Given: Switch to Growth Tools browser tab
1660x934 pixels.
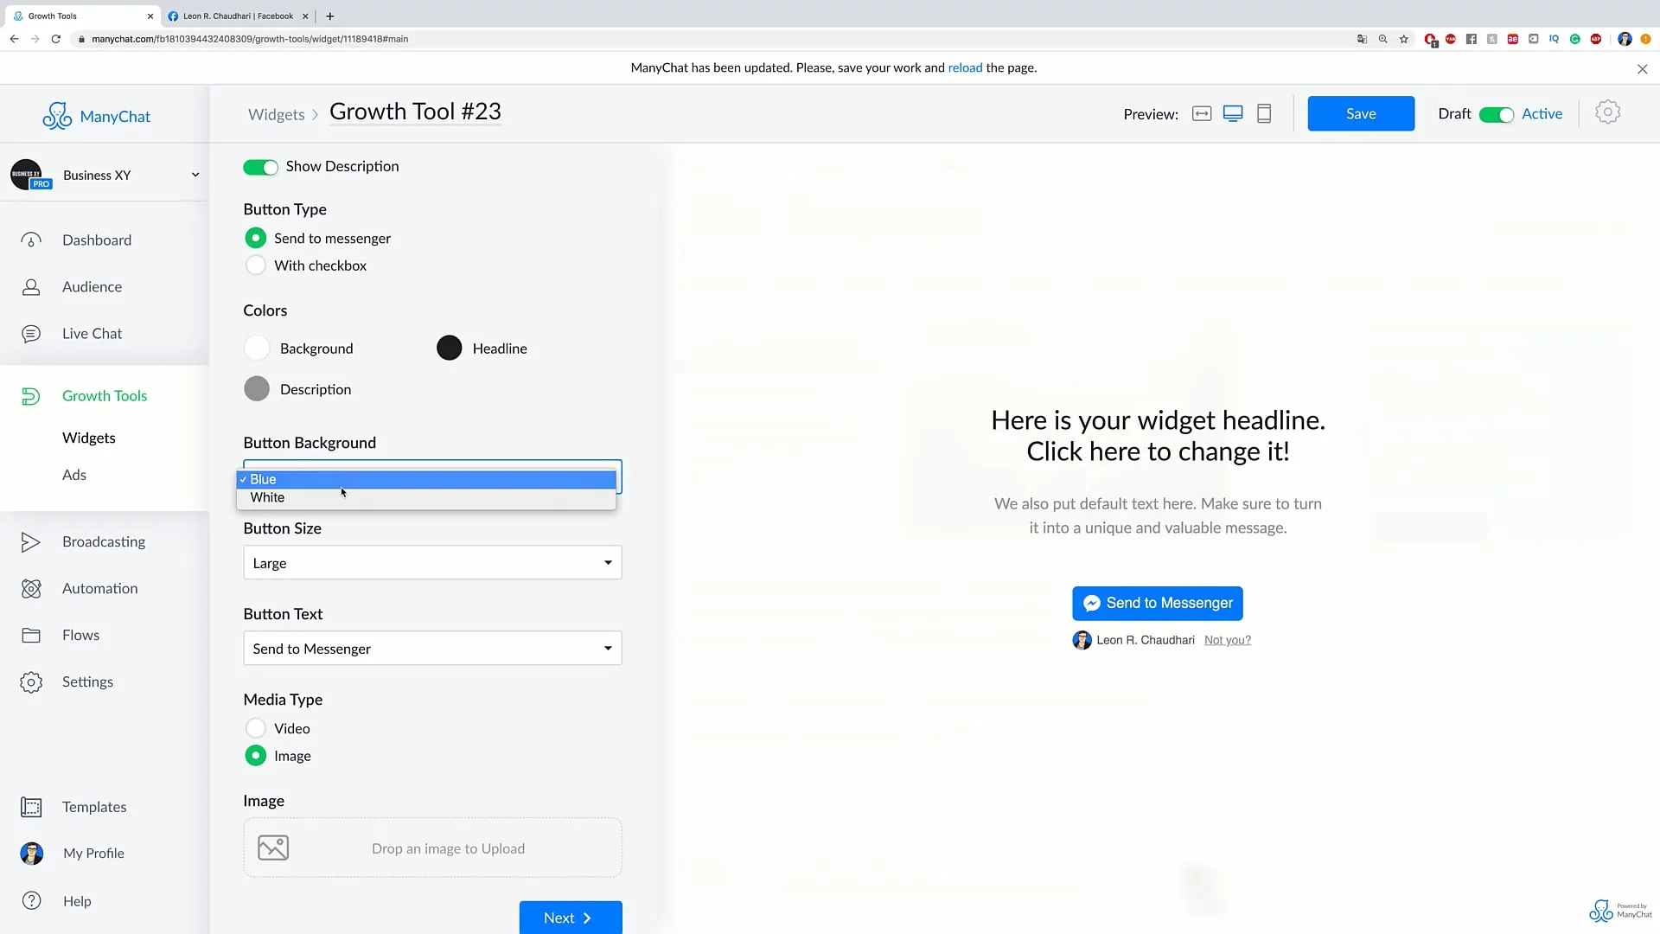Looking at the screenshot, I should pos(81,16).
